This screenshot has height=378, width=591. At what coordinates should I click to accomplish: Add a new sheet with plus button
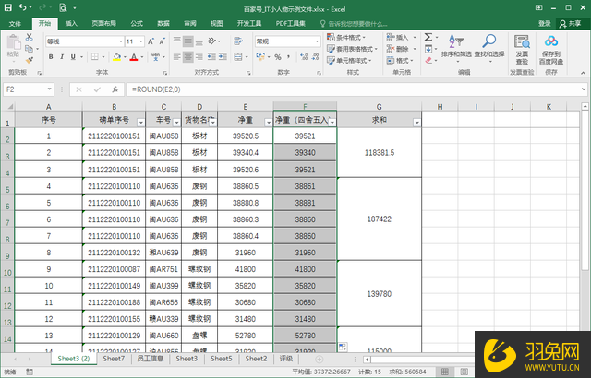tap(319, 360)
